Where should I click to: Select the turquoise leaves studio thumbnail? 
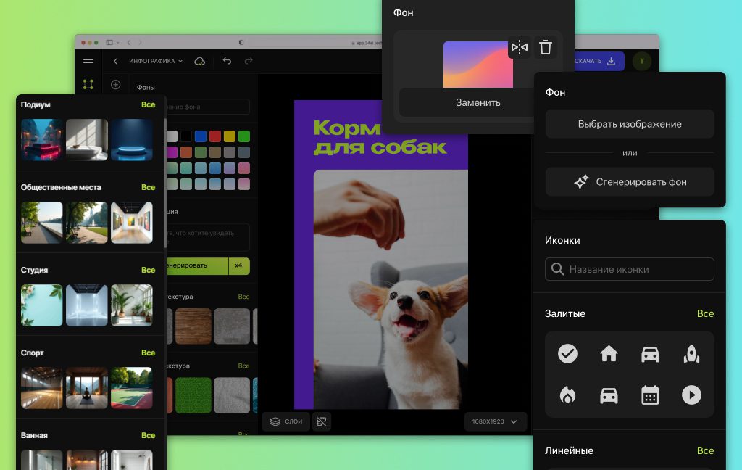41,305
